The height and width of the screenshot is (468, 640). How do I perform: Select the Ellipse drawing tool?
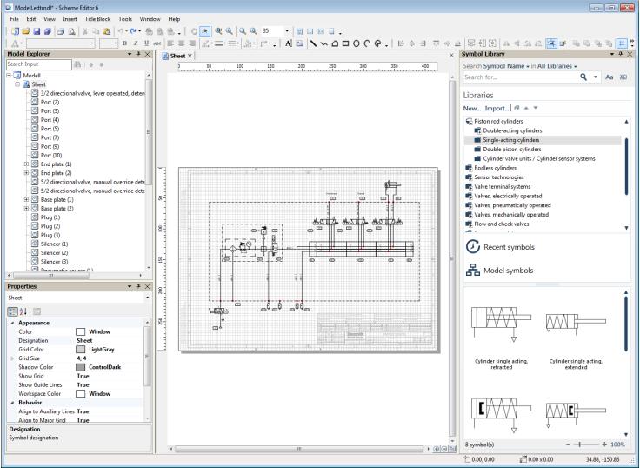(x=356, y=43)
